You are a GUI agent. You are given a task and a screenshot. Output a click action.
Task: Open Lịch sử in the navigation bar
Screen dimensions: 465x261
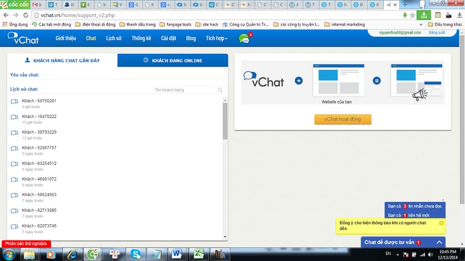tap(114, 38)
